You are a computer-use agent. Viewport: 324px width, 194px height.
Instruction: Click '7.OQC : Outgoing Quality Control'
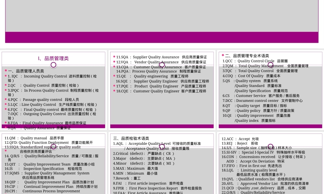click(37, 114)
